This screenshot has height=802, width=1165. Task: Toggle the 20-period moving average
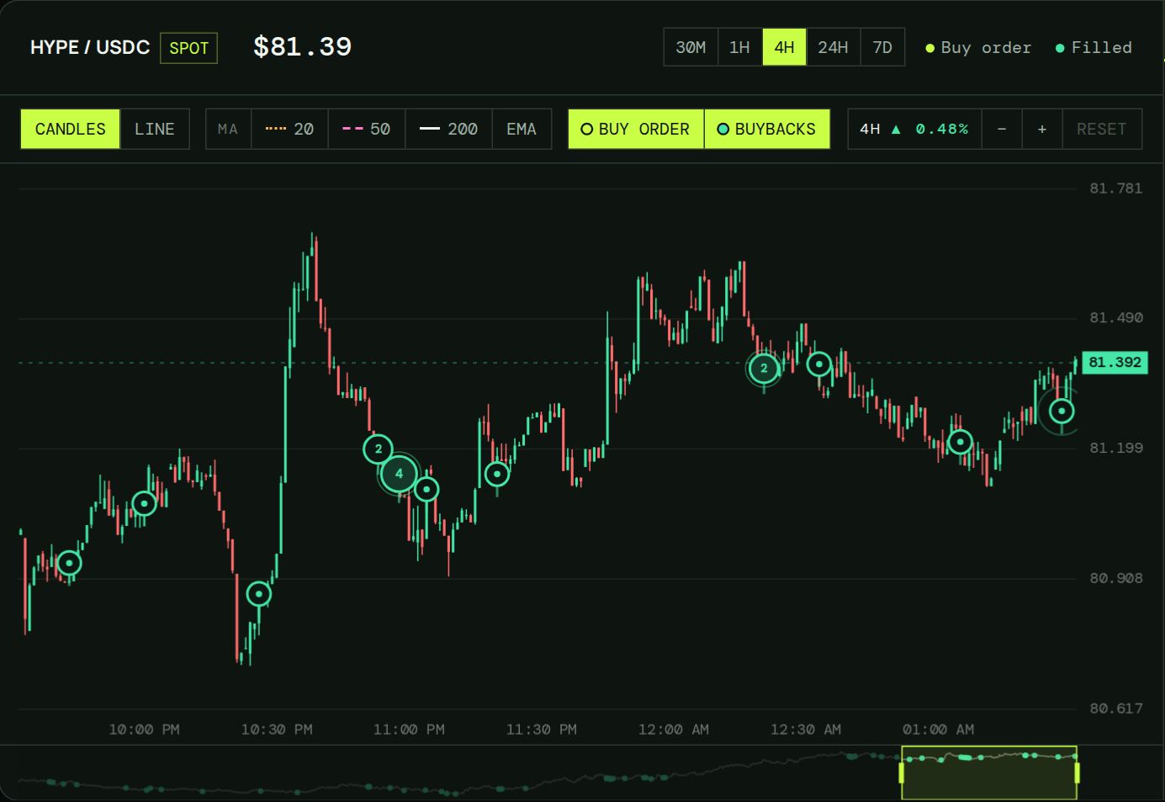[289, 129]
